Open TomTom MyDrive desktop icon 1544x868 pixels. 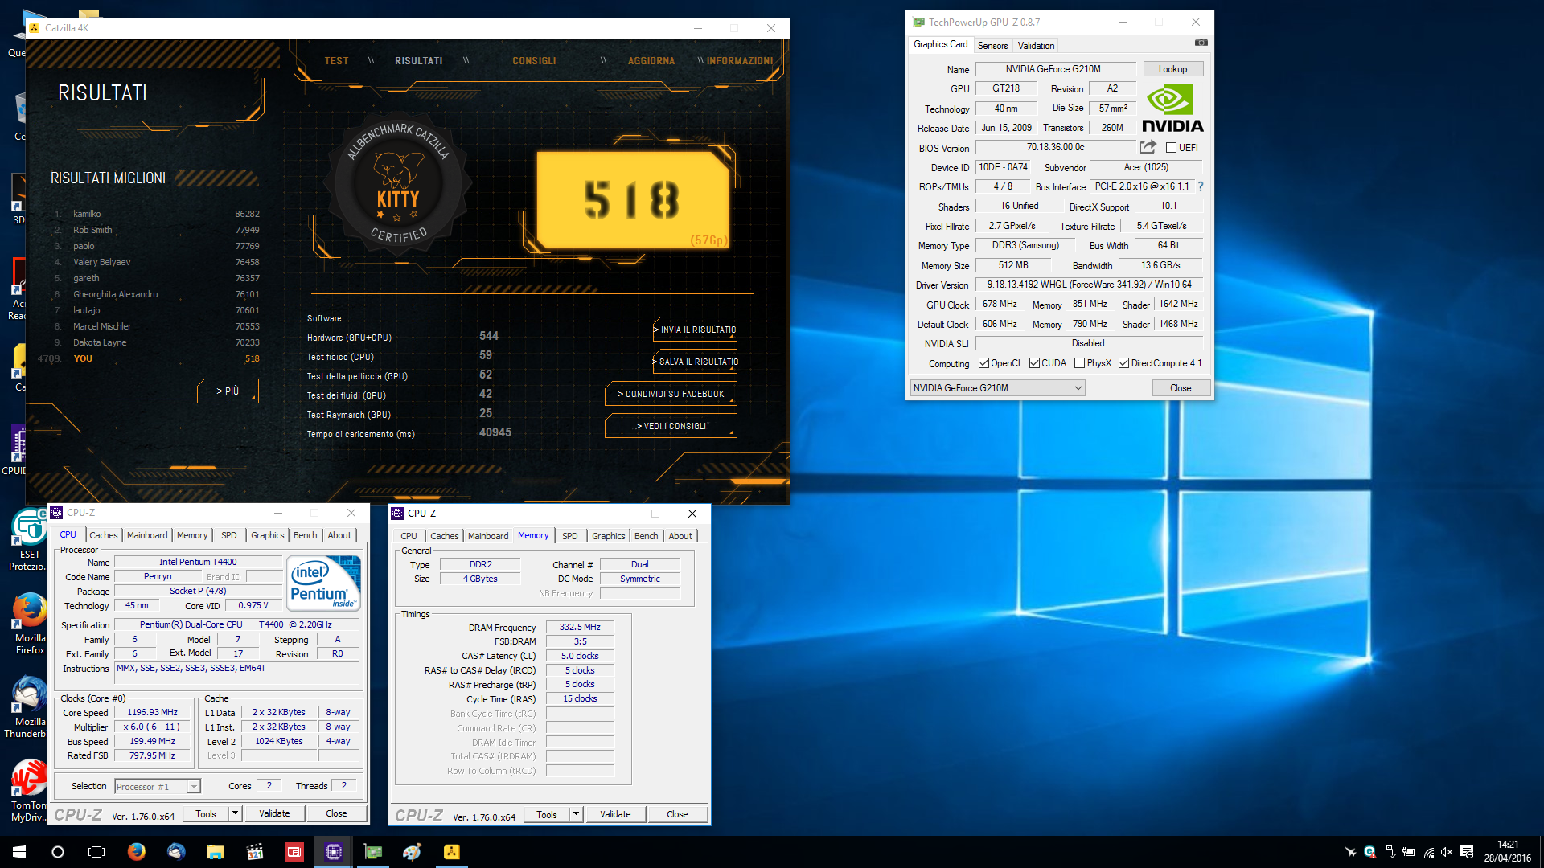[x=30, y=791]
